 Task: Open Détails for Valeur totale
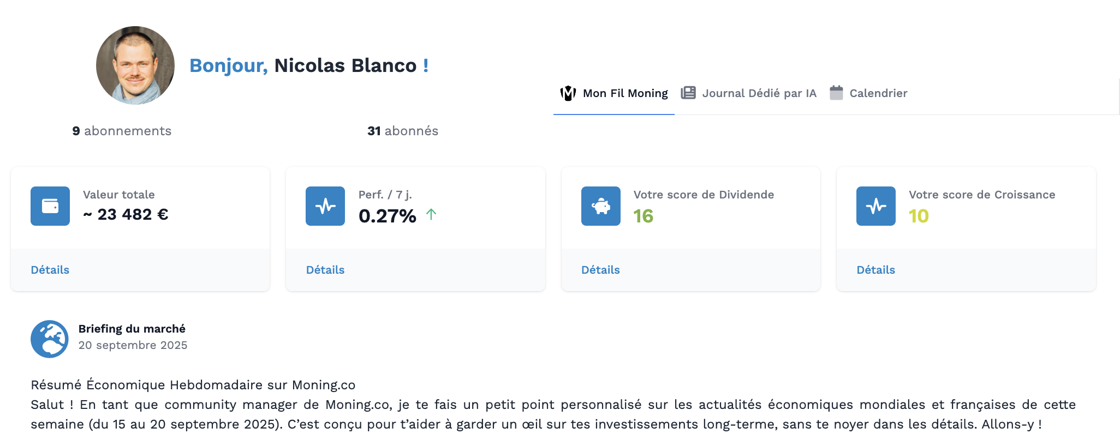click(x=50, y=270)
